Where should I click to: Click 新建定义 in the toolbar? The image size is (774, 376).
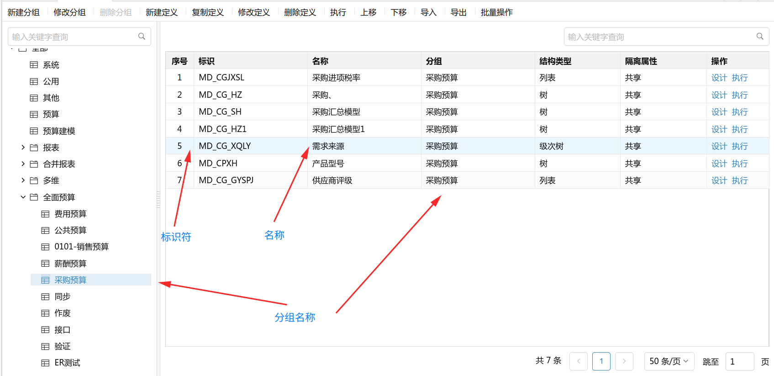coord(162,12)
